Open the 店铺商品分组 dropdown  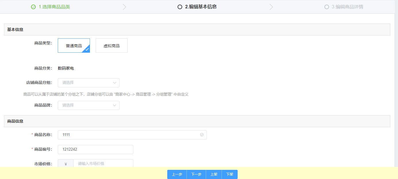pos(89,83)
